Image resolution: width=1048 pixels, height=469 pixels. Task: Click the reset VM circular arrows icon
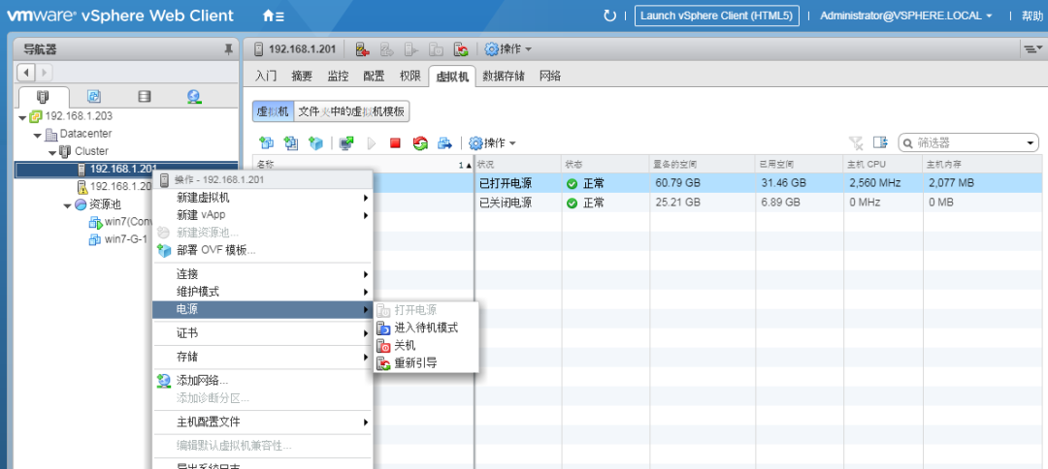click(420, 142)
